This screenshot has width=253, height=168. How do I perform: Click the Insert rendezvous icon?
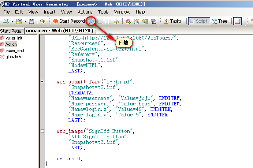tap(153, 21)
